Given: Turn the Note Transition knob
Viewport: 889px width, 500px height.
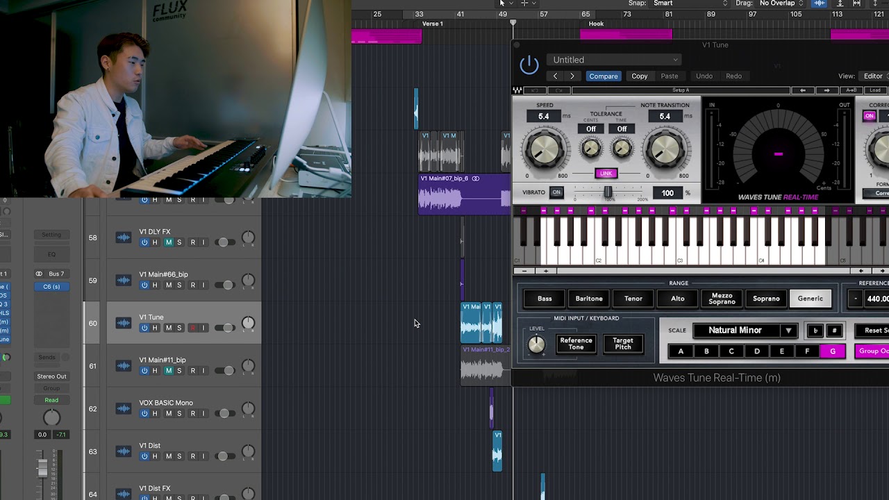Looking at the screenshot, I should [x=665, y=149].
